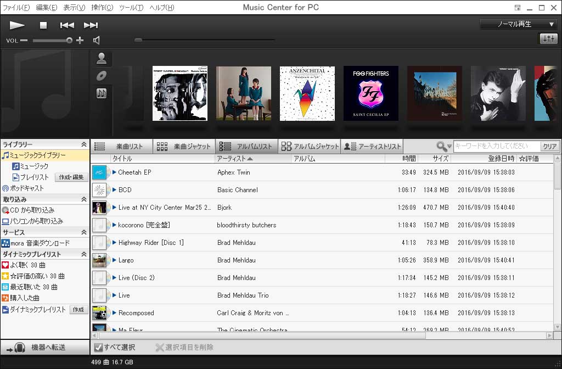Click the keyword search input field
This screenshot has width=562, height=369.
[x=497, y=146]
